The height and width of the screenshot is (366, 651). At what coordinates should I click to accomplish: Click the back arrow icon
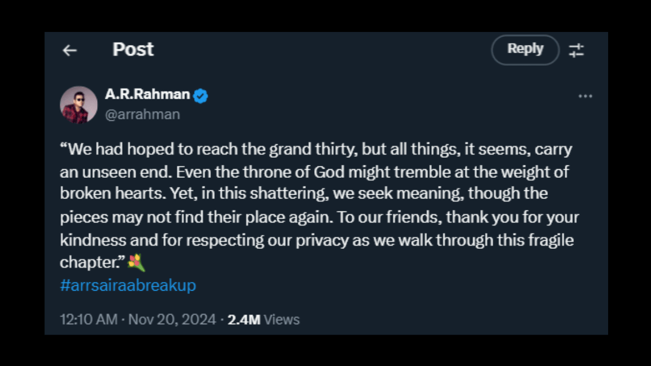click(69, 50)
